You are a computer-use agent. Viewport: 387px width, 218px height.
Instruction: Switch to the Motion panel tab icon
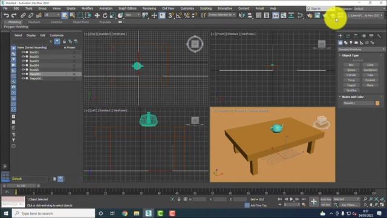363,36
